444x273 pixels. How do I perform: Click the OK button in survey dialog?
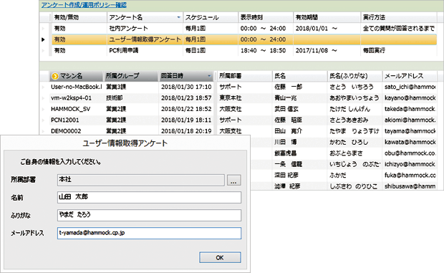point(220,258)
